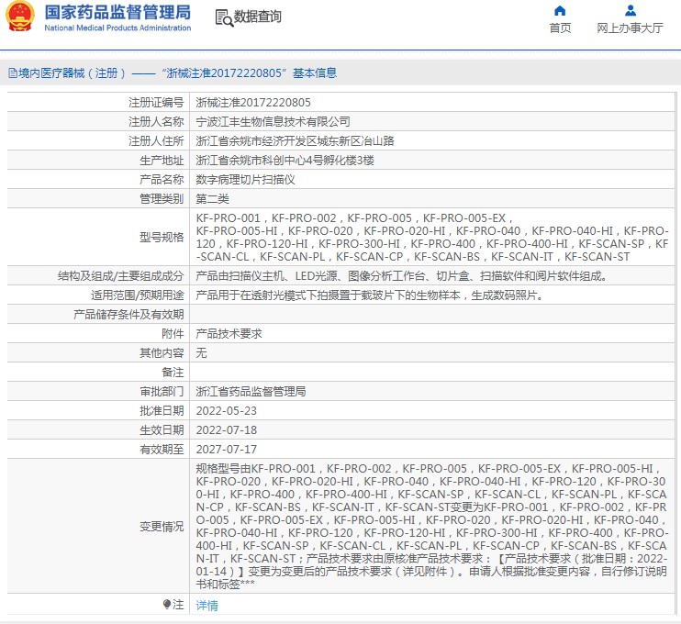
Task: Click approving department 浙江省药品监督管理局
Action: coord(251,391)
